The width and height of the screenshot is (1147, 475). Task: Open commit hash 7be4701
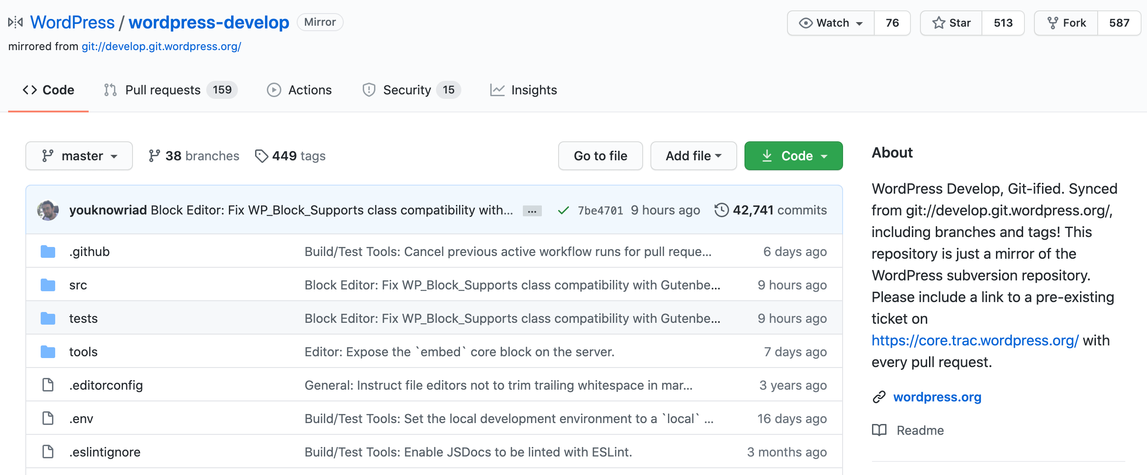(x=600, y=210)
